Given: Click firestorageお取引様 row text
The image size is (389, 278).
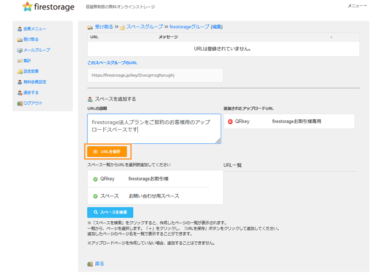Looking at the screenshot, I should coord(148,179).
